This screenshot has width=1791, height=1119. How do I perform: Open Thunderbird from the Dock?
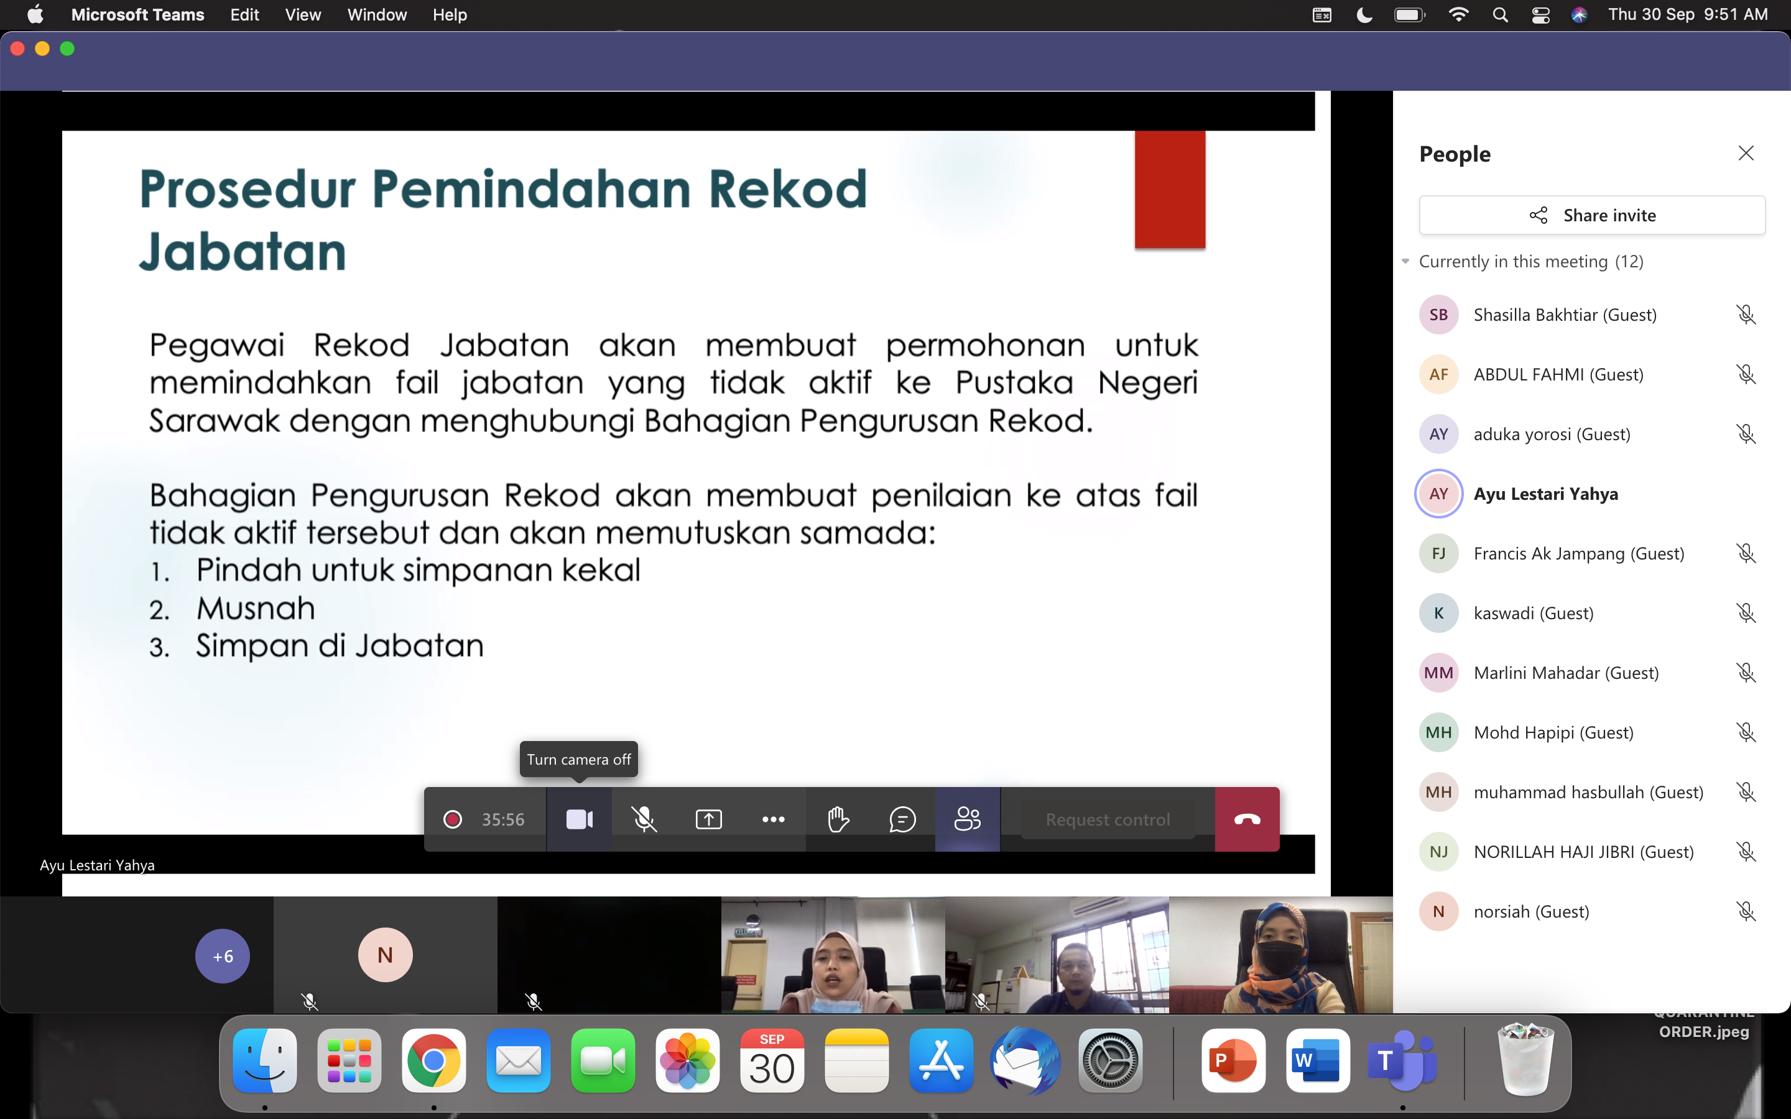[x=1025, y=1061]
